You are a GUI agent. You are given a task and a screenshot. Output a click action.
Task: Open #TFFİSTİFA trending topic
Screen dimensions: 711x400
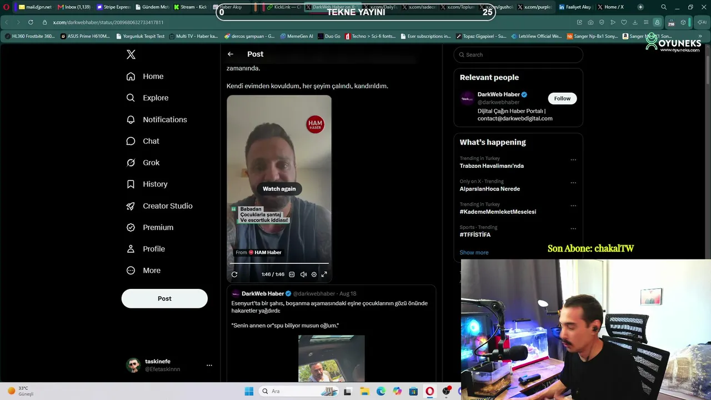tap(475, 234)
